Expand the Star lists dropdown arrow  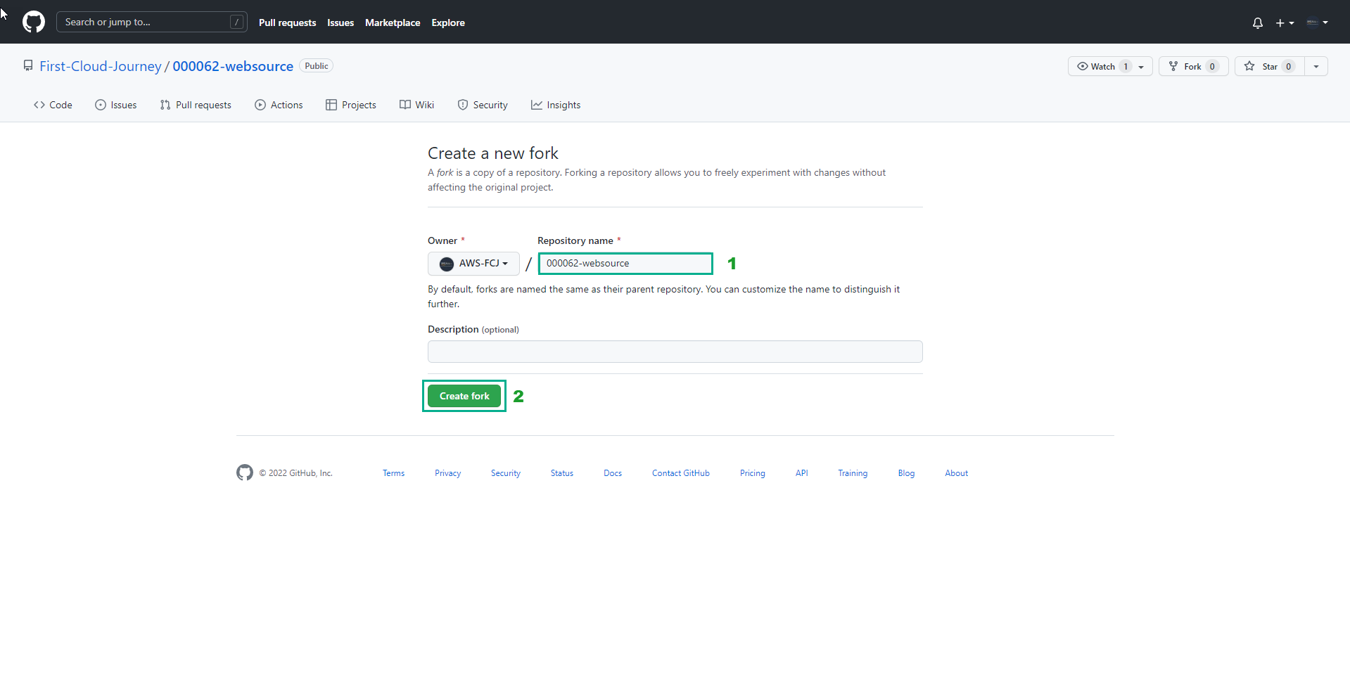click(1316, 66)
